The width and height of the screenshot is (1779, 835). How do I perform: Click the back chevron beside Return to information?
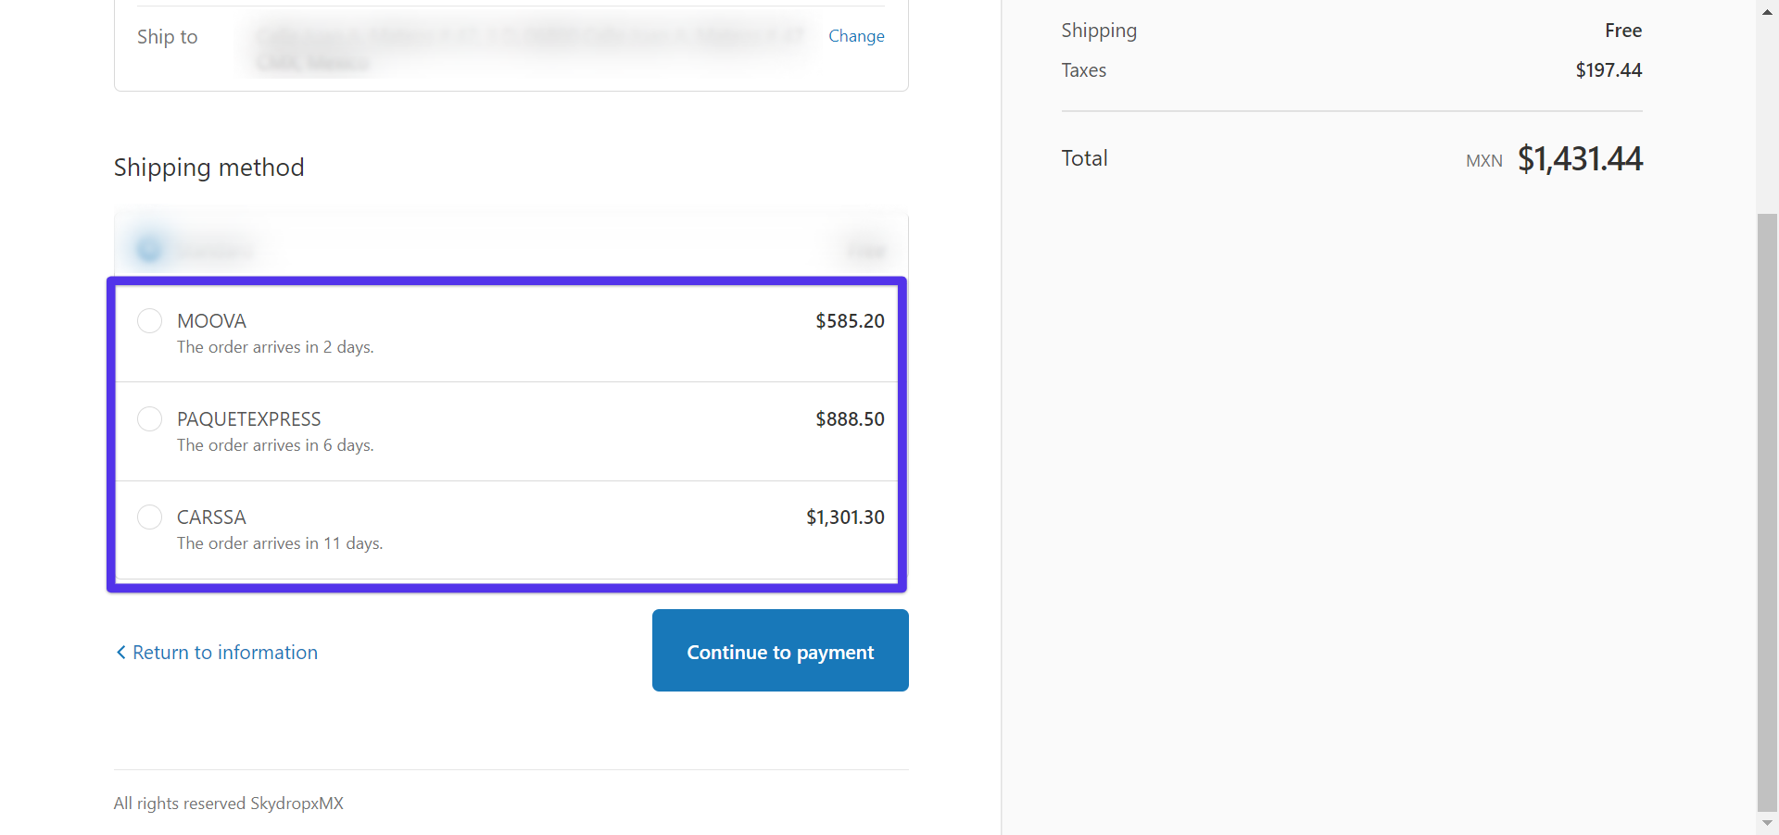(120, 653)
